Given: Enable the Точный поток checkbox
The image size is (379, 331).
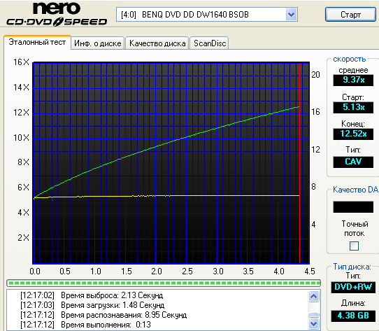Looking at the screenshot, I should (x=354, y=246).
